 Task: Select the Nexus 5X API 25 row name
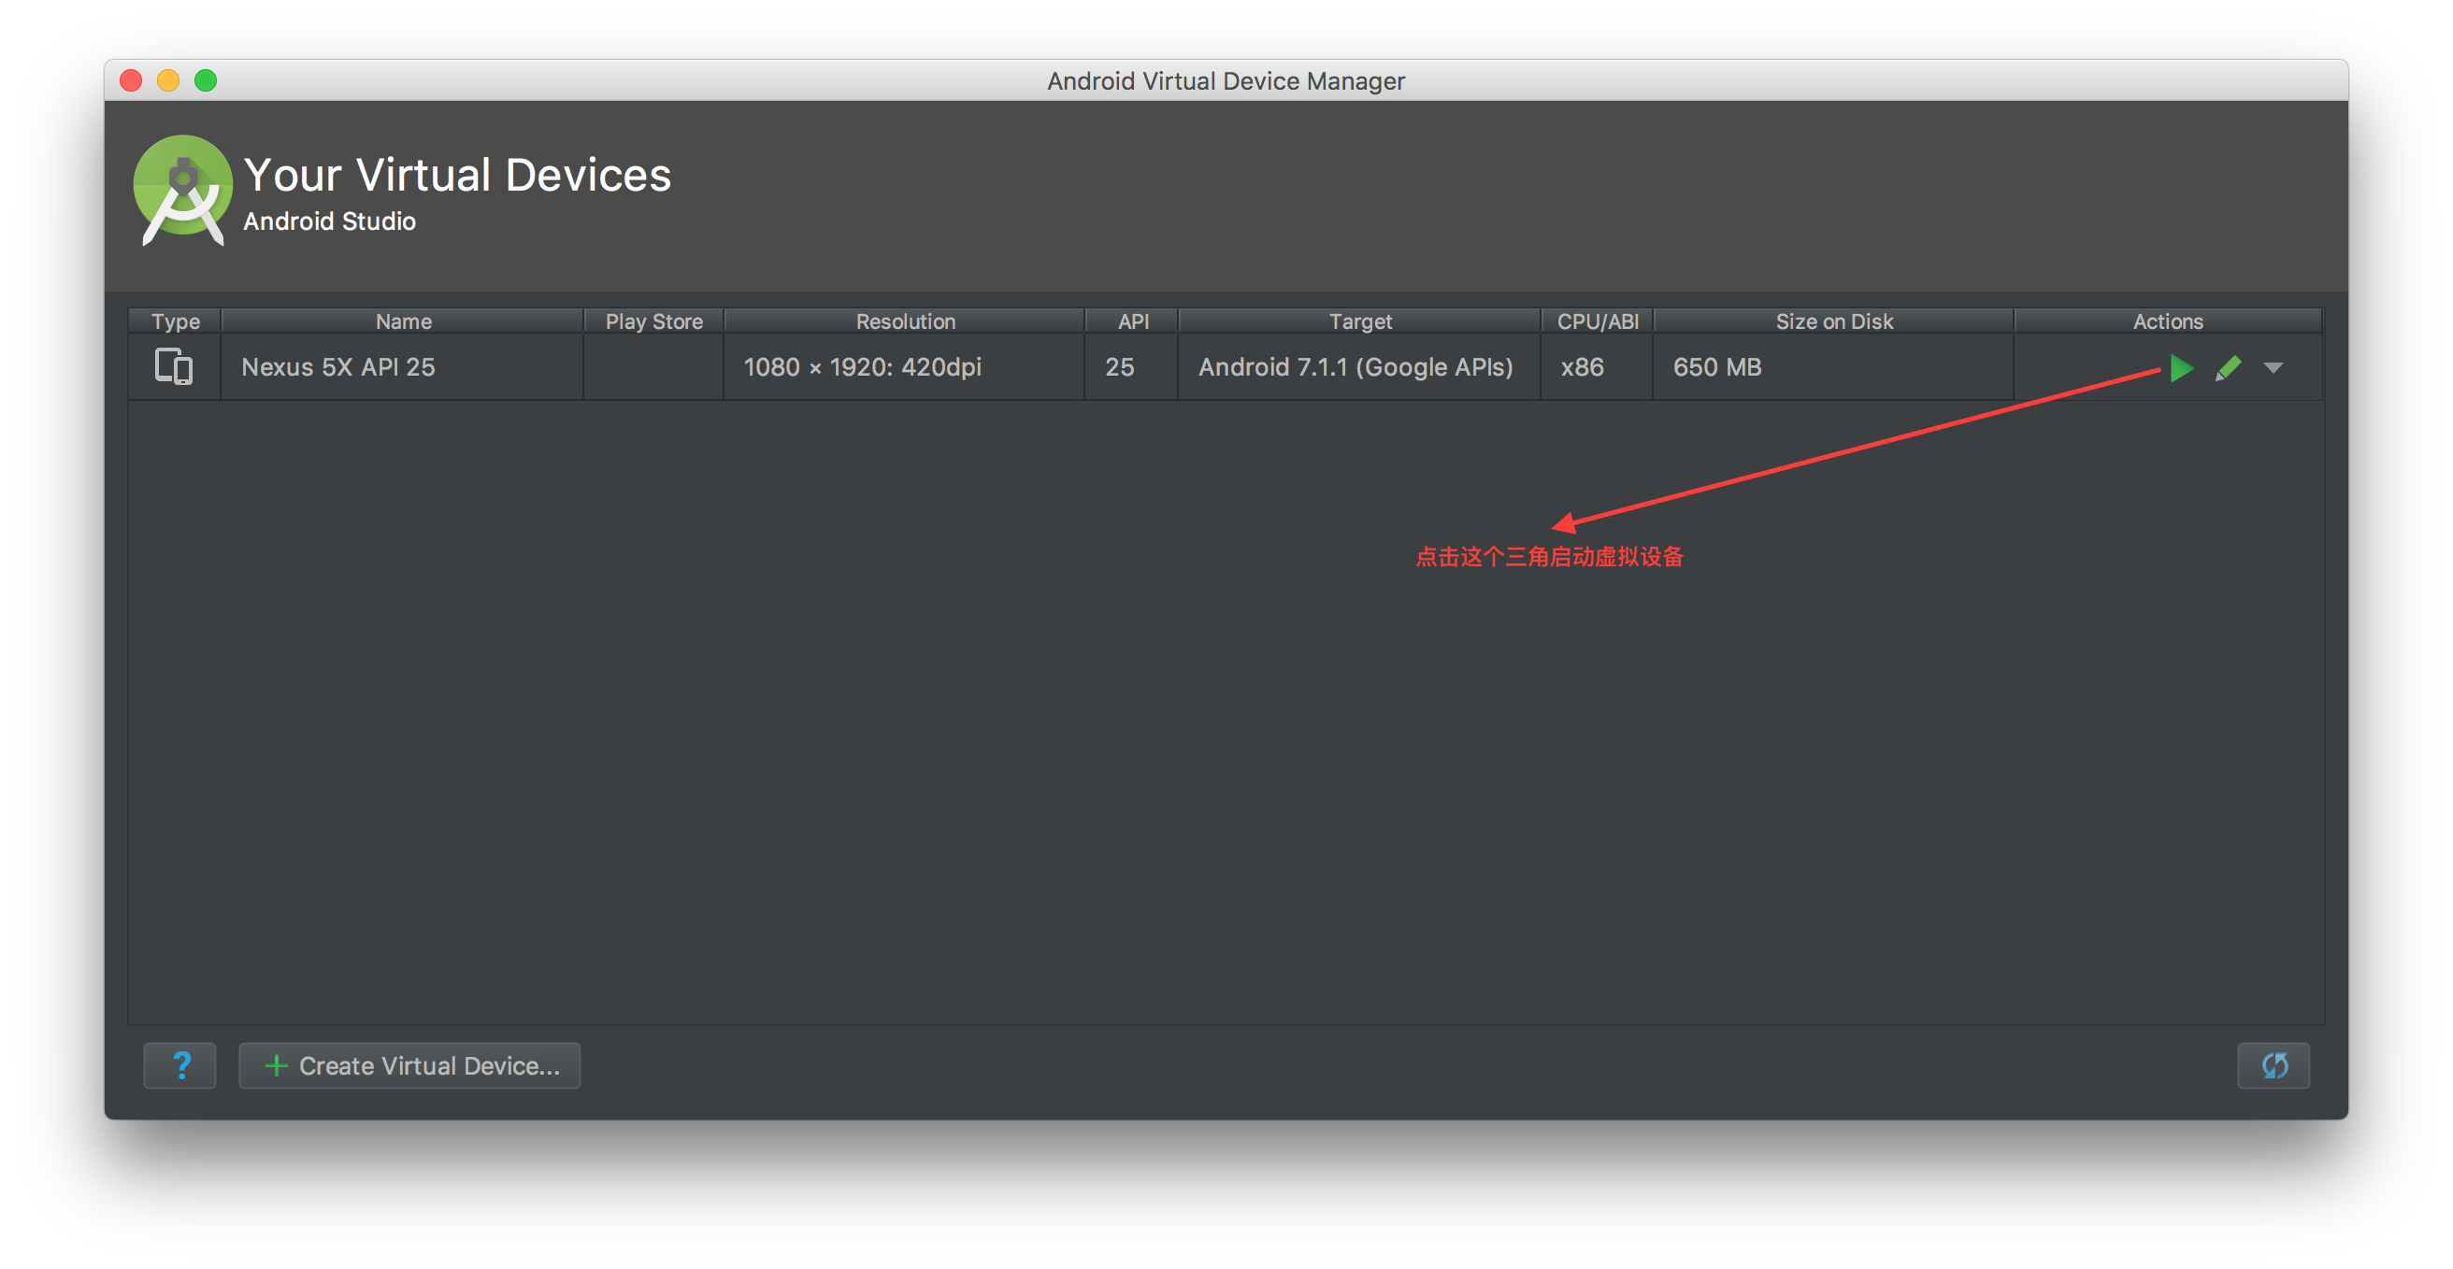click(x=338, y=367)
